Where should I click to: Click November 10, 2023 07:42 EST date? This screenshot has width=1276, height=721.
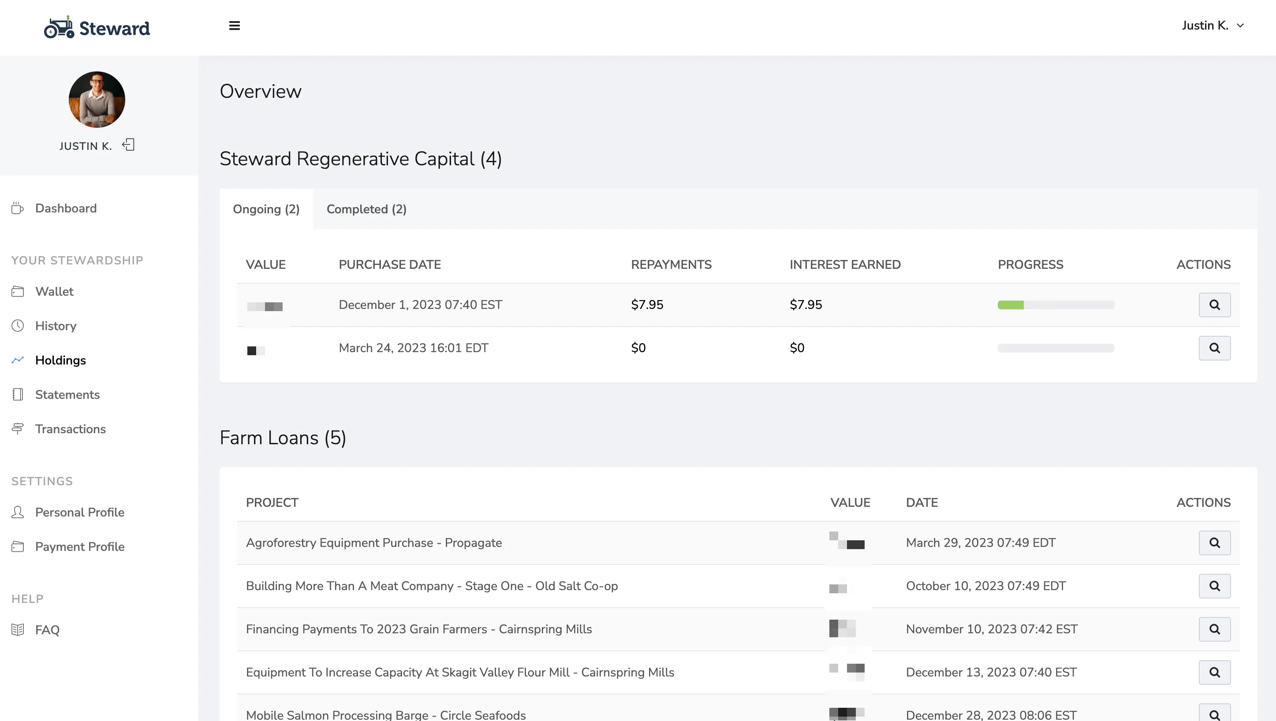click(991, 629)
